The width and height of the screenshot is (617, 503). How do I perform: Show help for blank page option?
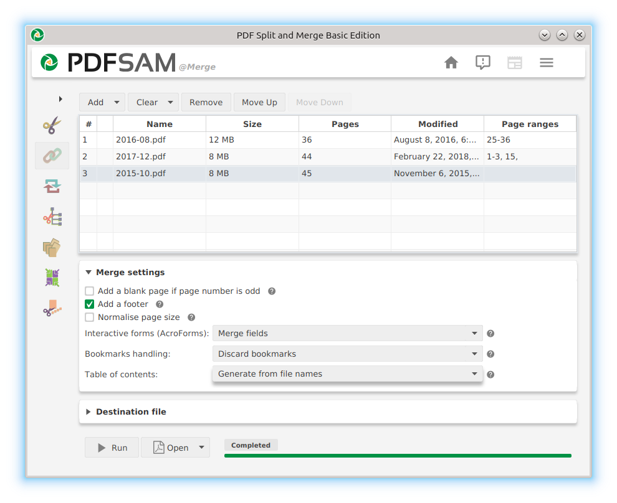pos(272,291)
